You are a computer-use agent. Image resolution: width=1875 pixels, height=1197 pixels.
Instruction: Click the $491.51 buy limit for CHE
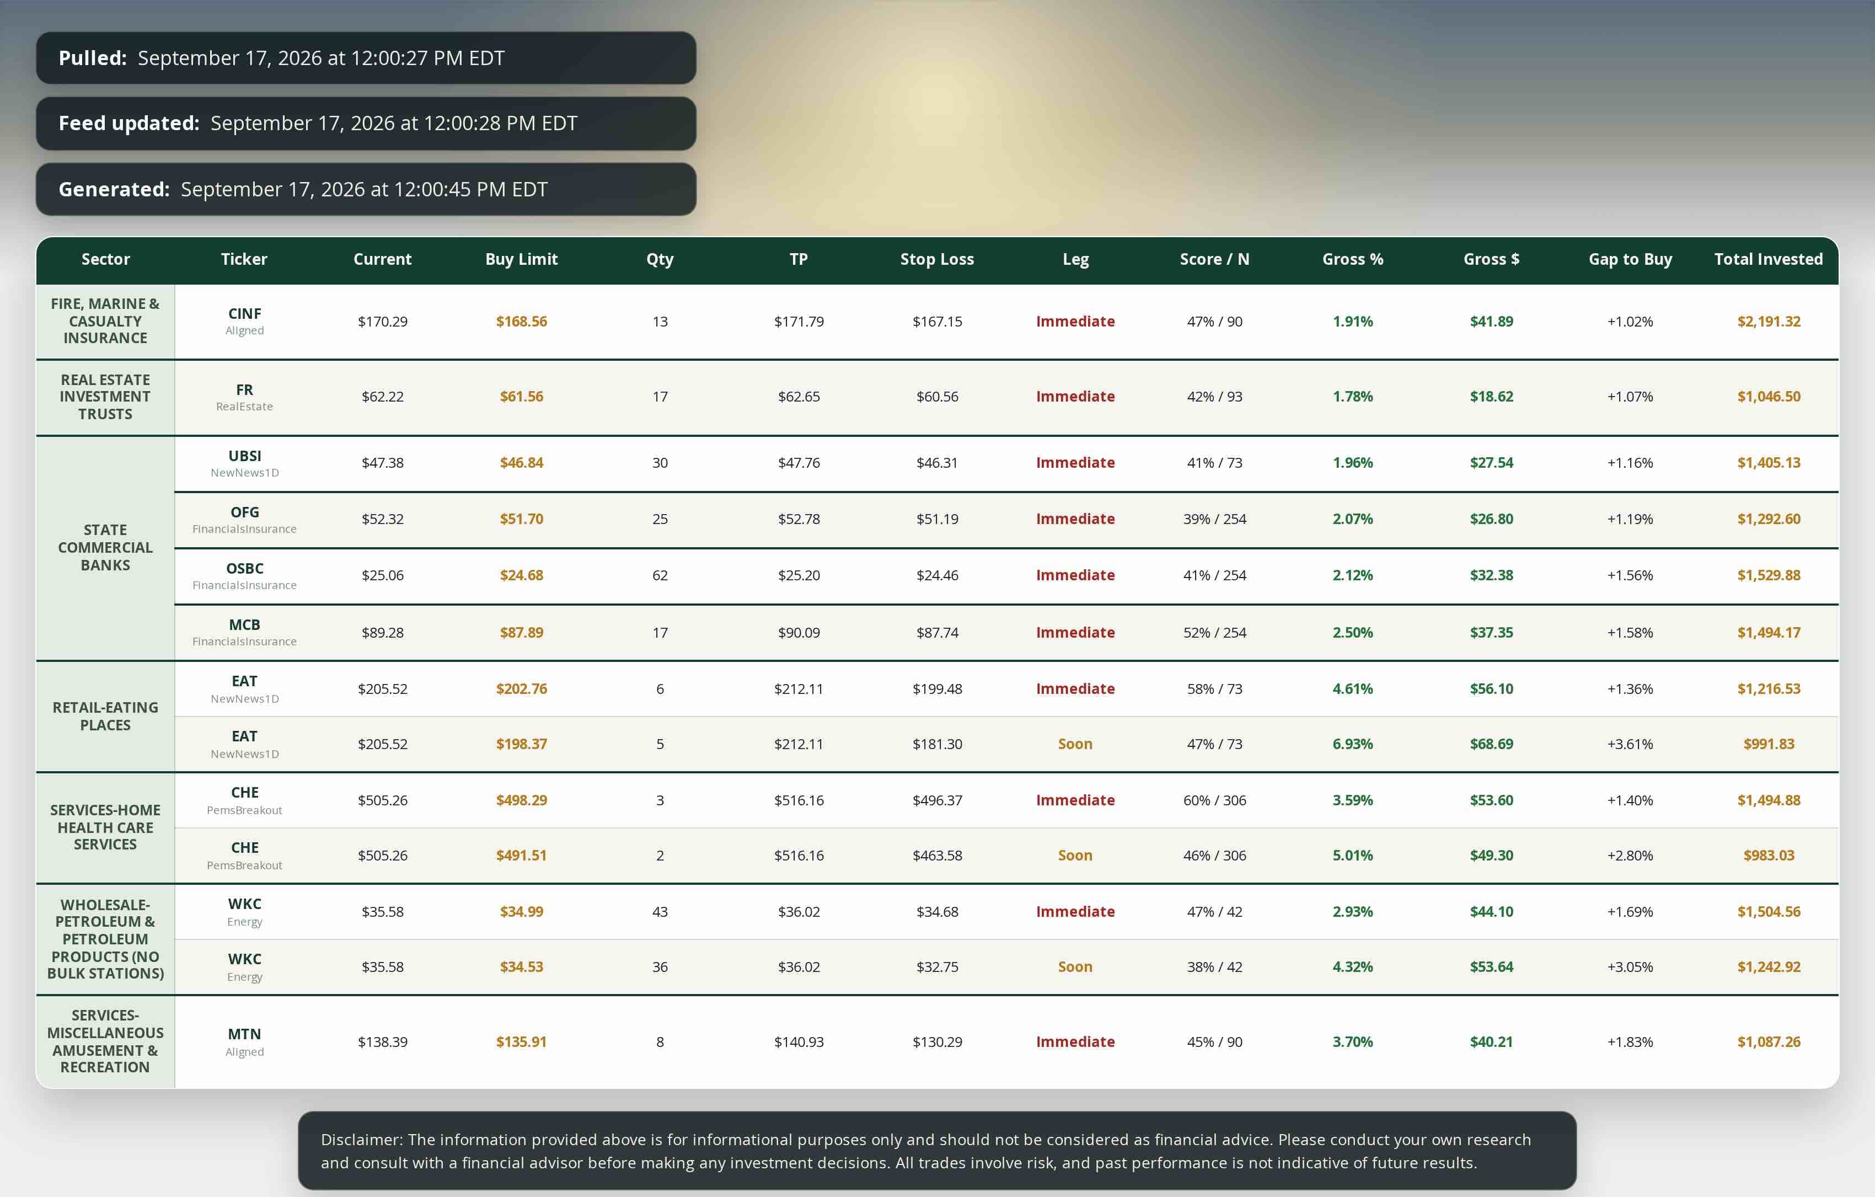pos(522,855)
